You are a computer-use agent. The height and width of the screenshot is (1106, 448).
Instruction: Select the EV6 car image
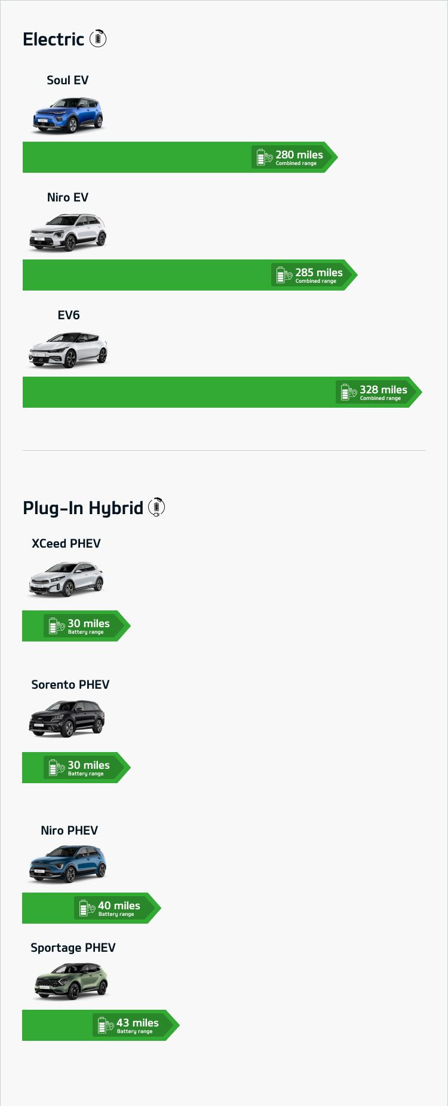click(x=68, y=350)
